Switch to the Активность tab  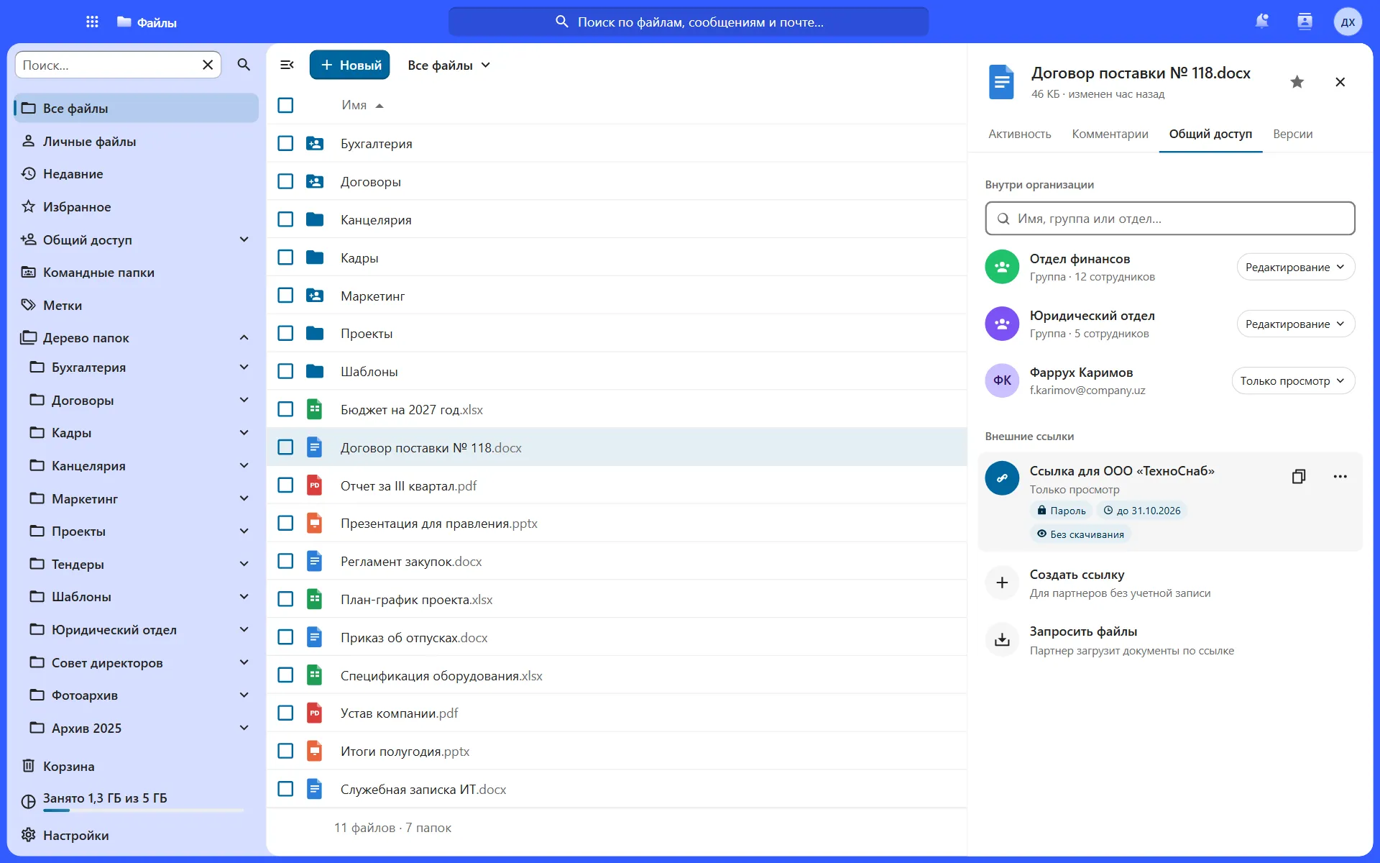pos(1019,134)
